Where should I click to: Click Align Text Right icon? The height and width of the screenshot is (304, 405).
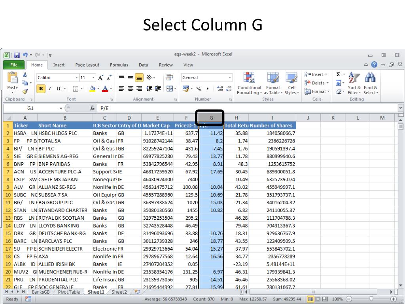[139, 89]
